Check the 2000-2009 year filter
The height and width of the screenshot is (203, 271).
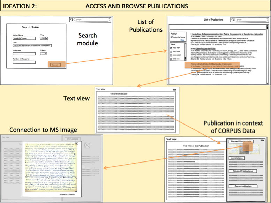coord(171,55)
